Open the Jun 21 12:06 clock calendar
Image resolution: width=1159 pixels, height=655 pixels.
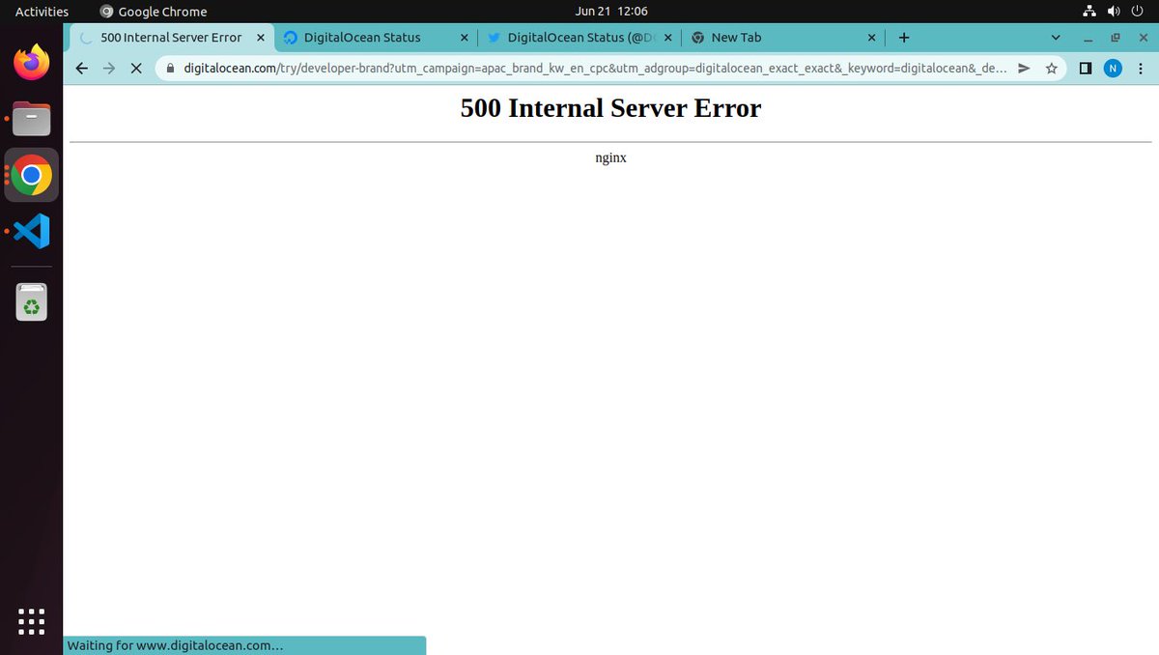pyautogui.click(x=611, y=12)
